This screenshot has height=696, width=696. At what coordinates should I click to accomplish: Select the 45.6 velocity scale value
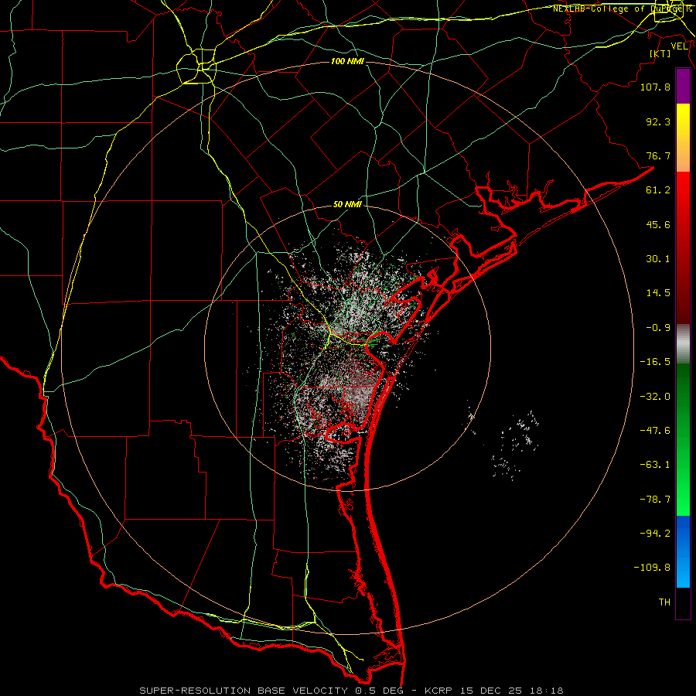(658, 224)
